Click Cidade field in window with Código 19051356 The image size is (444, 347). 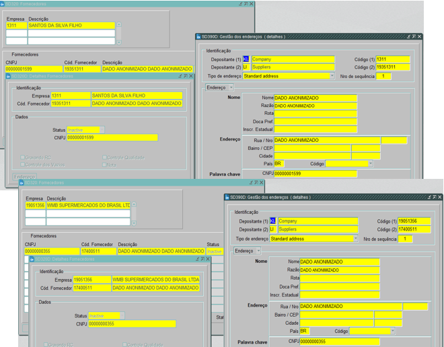point(336,323)
